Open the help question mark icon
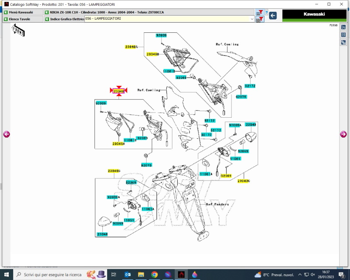 [266, 12]
